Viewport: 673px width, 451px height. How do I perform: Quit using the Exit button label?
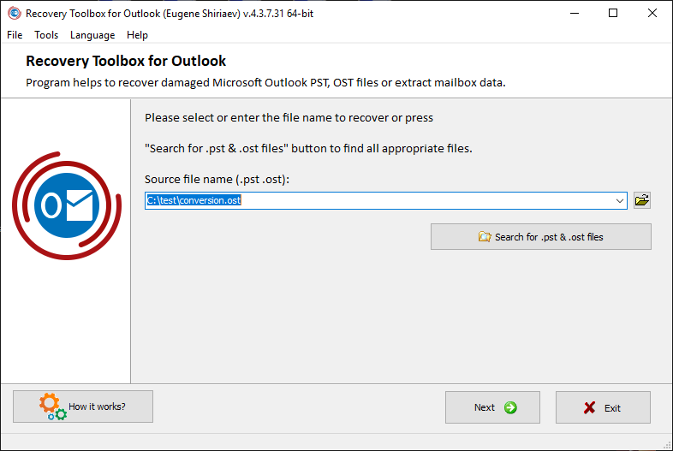612,408
